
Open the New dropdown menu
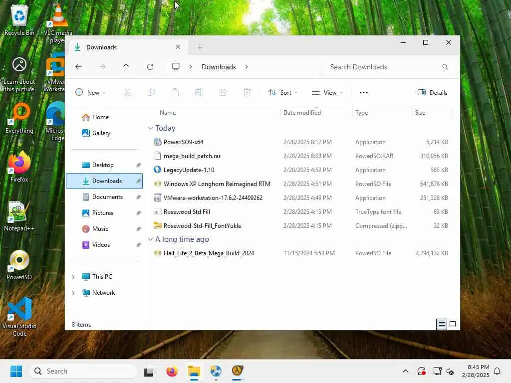[90, 92]
